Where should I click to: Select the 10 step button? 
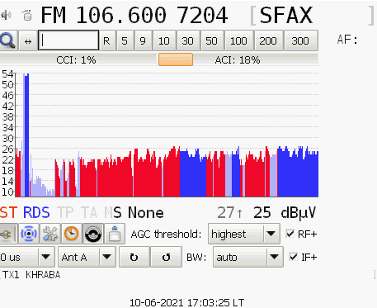click(x=164, y=40)
